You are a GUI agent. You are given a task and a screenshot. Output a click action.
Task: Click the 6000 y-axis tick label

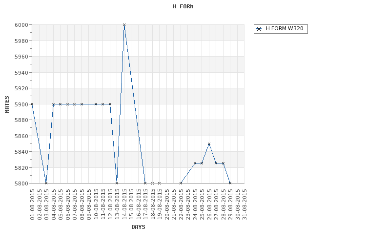click(21, 25)
